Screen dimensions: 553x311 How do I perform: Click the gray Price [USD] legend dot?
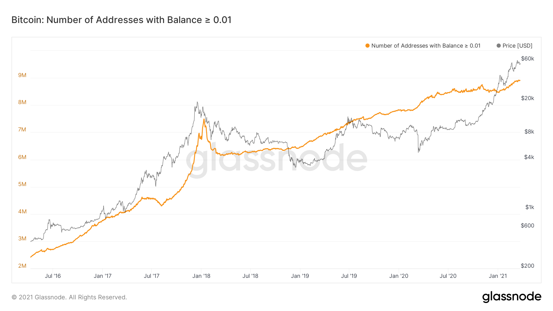click(x=499, y=46)
